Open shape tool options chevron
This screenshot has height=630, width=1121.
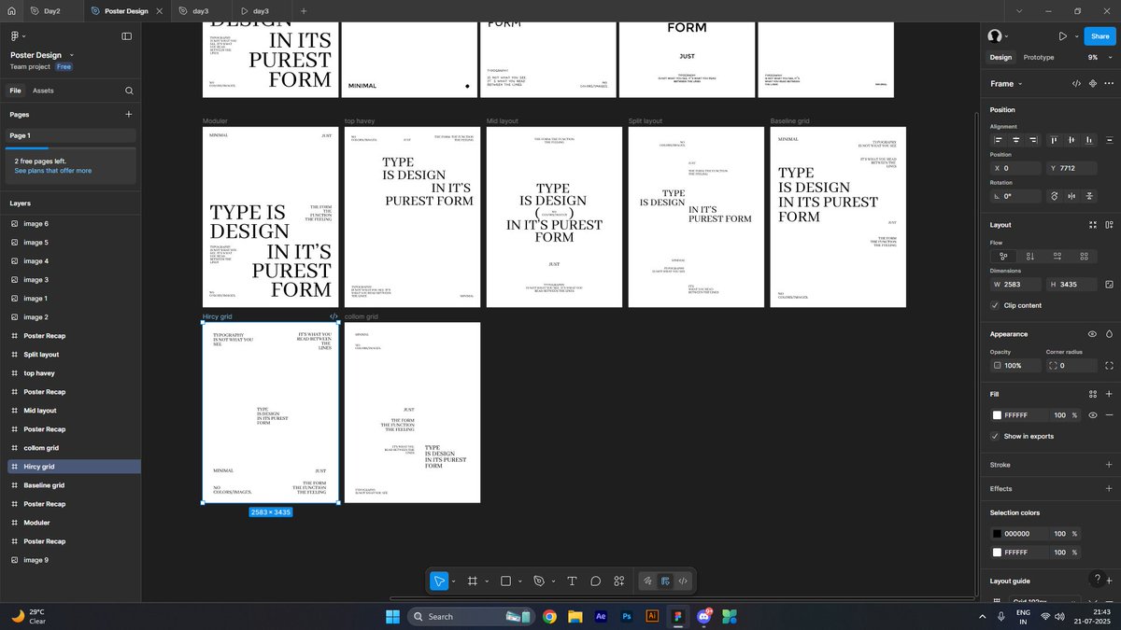(x=519, y=581)
